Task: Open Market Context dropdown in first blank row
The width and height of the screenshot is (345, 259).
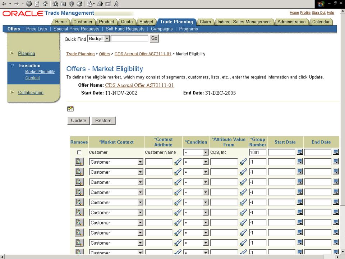Action: 140,162
